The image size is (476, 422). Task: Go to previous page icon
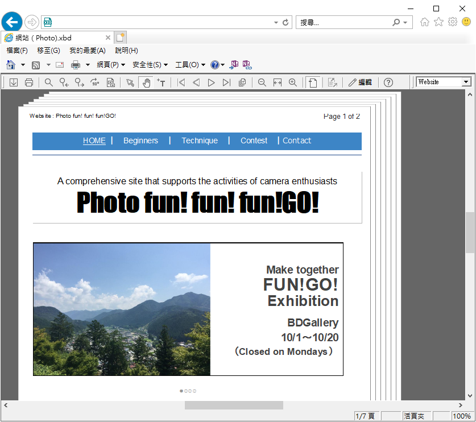196,82
